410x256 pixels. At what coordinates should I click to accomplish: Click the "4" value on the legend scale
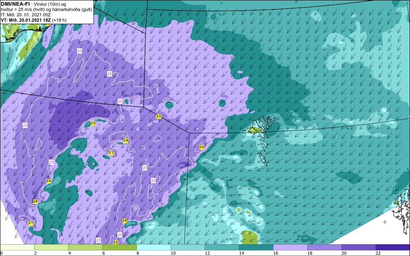coord(70,253)
